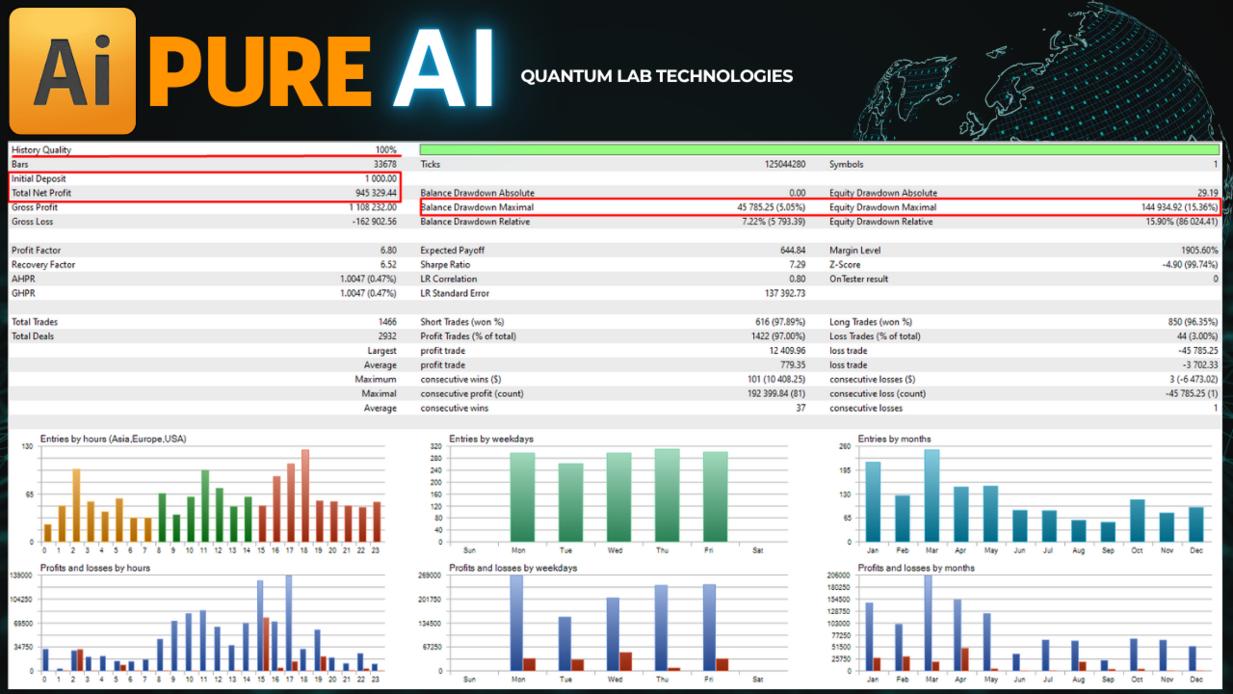Click the Entries by months chart title
Image resolution: width=1233 pixels, height=694 pixels.
[894, 439]
